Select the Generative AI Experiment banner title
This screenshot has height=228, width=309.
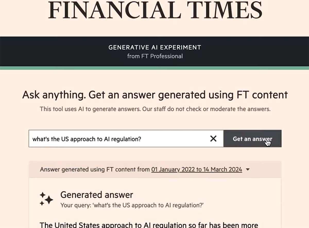point(155,48)
